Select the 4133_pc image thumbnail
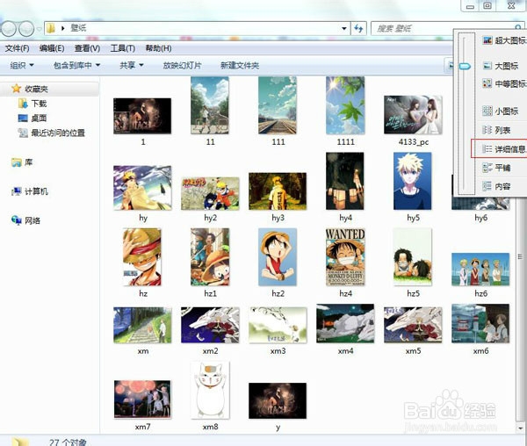The image size is (527, 446). 413,115
